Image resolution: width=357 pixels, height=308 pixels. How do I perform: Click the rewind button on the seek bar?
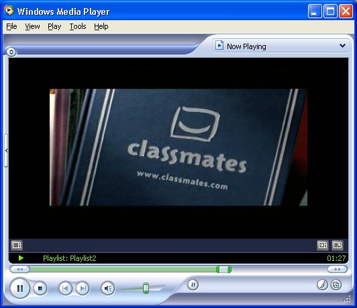point(20,270)
